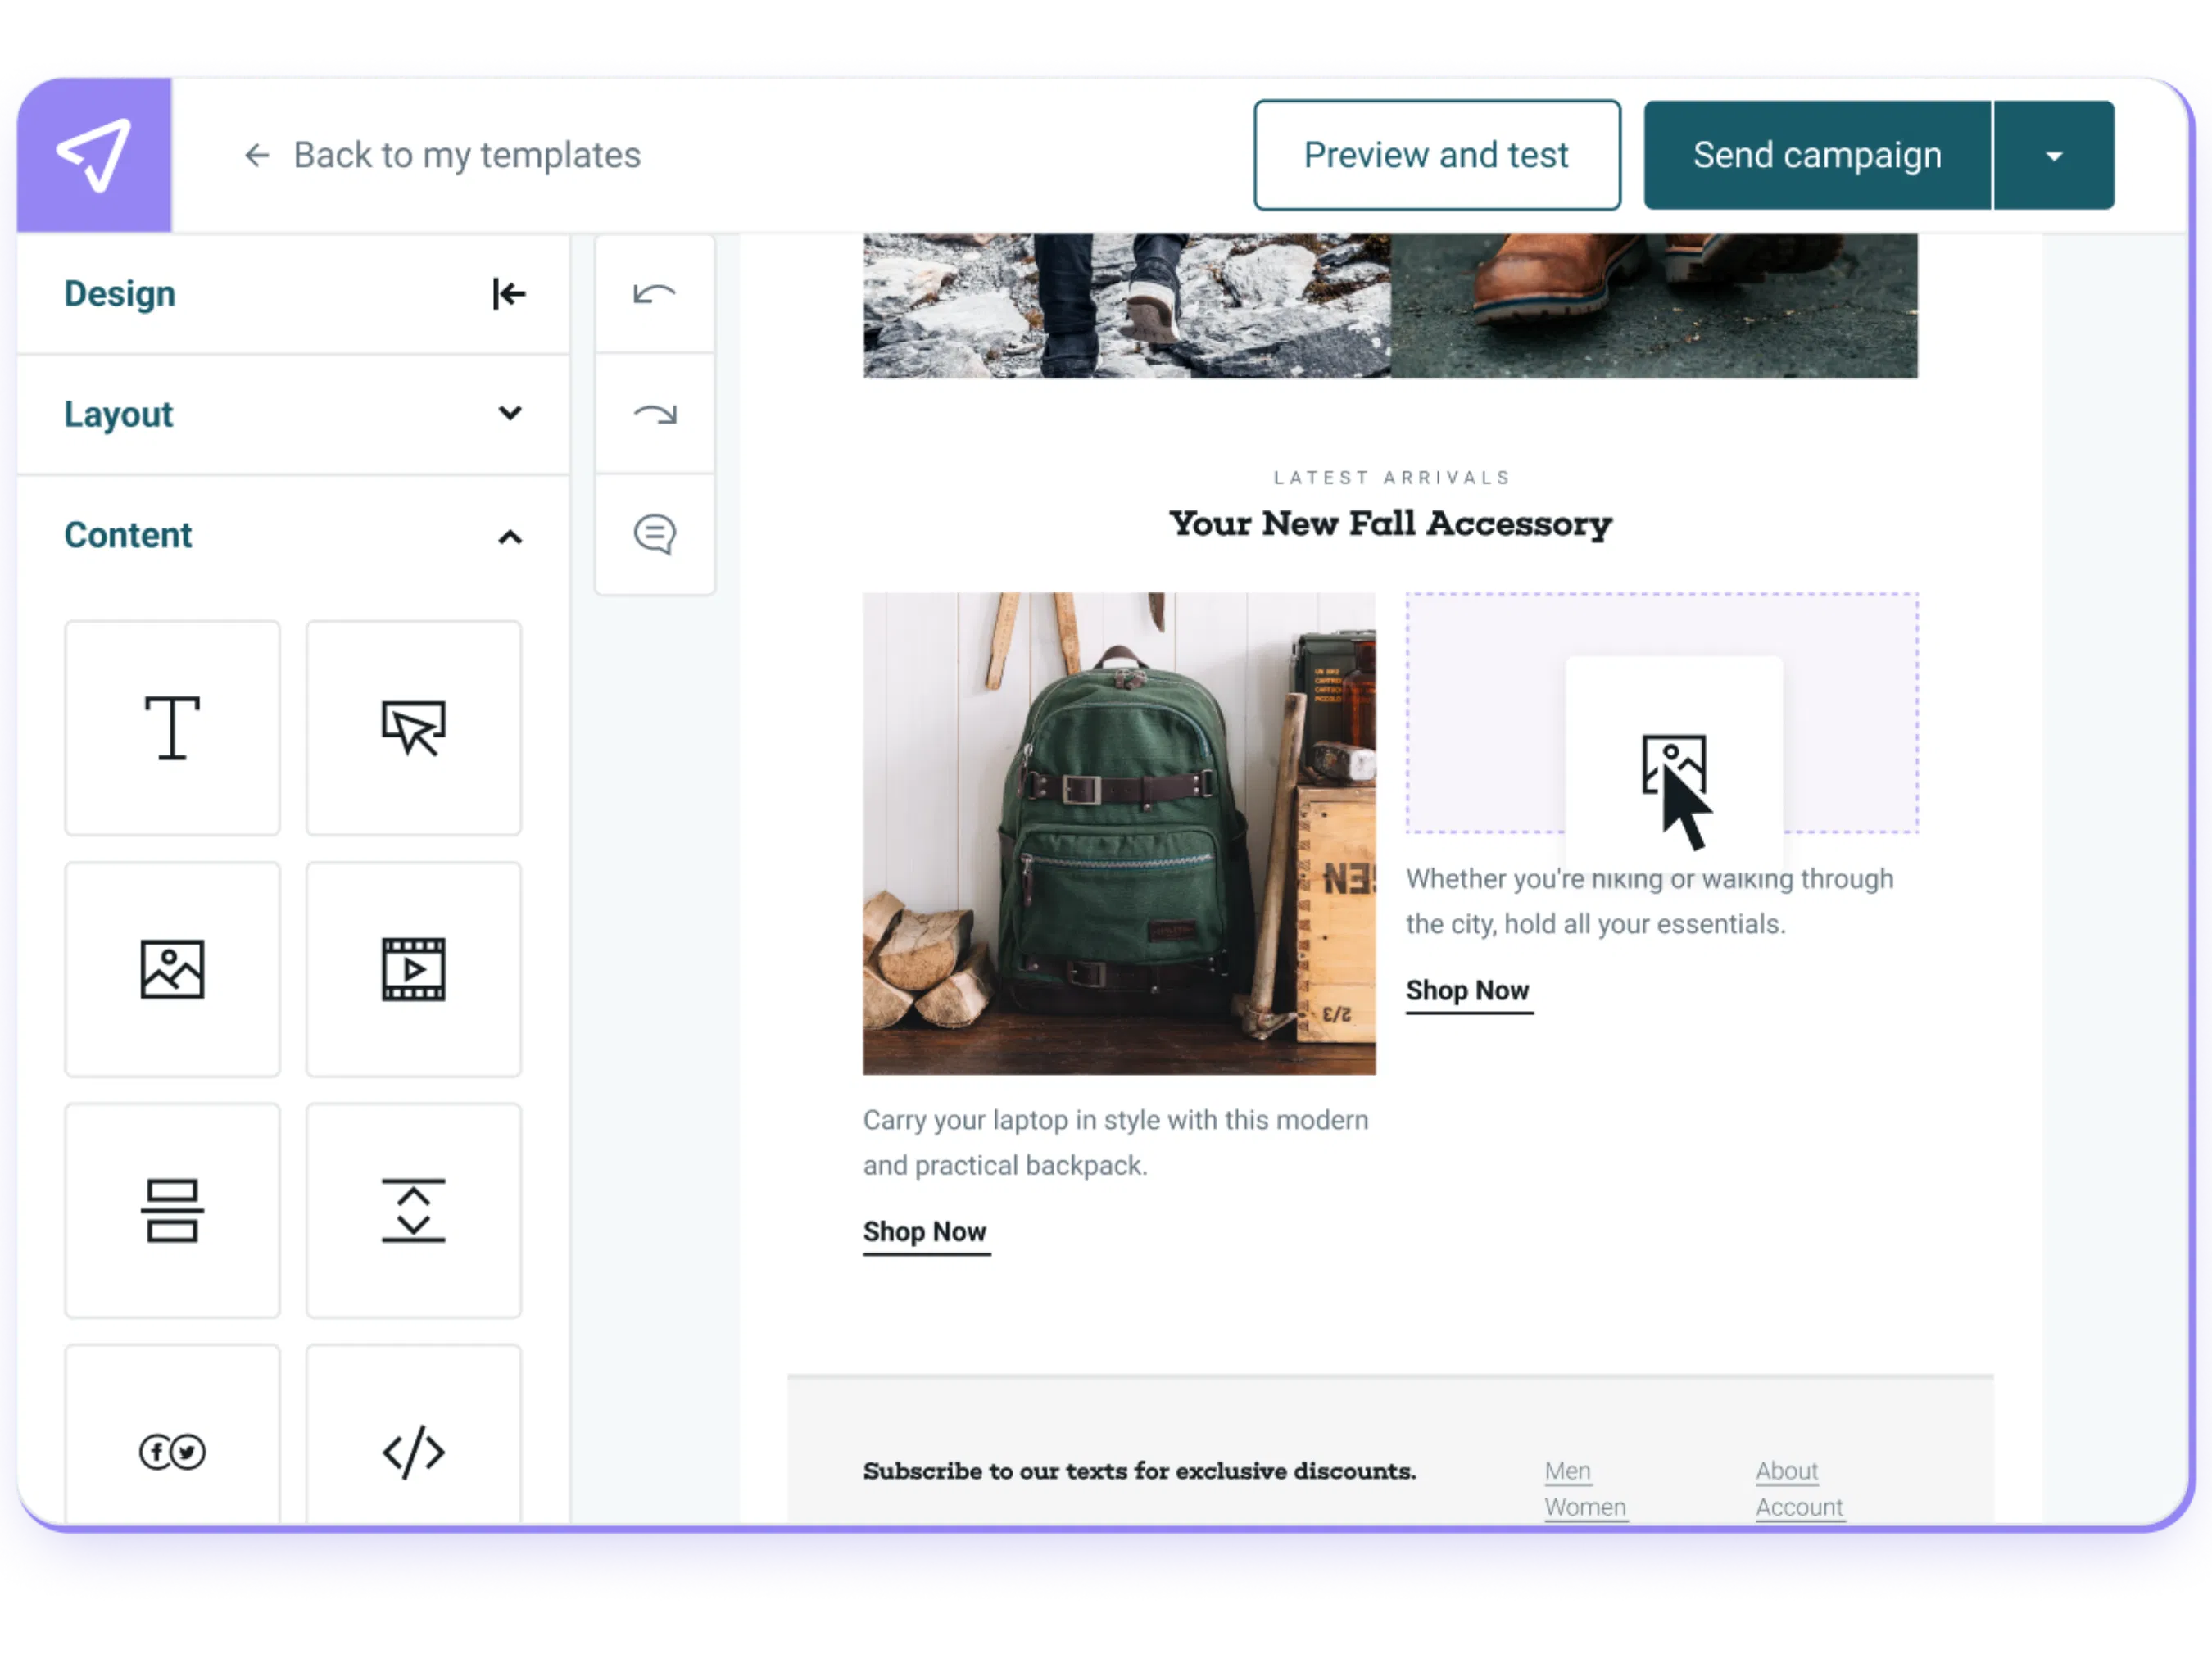Click the Design panel title
Screen dimensions: 2212x1659
pyautogui.click(x=120, y=294)
